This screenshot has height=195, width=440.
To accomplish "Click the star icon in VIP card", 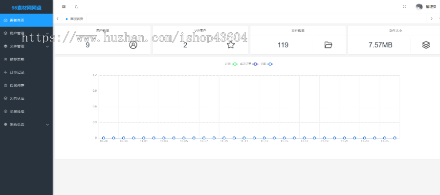I will tap(231, 45).
